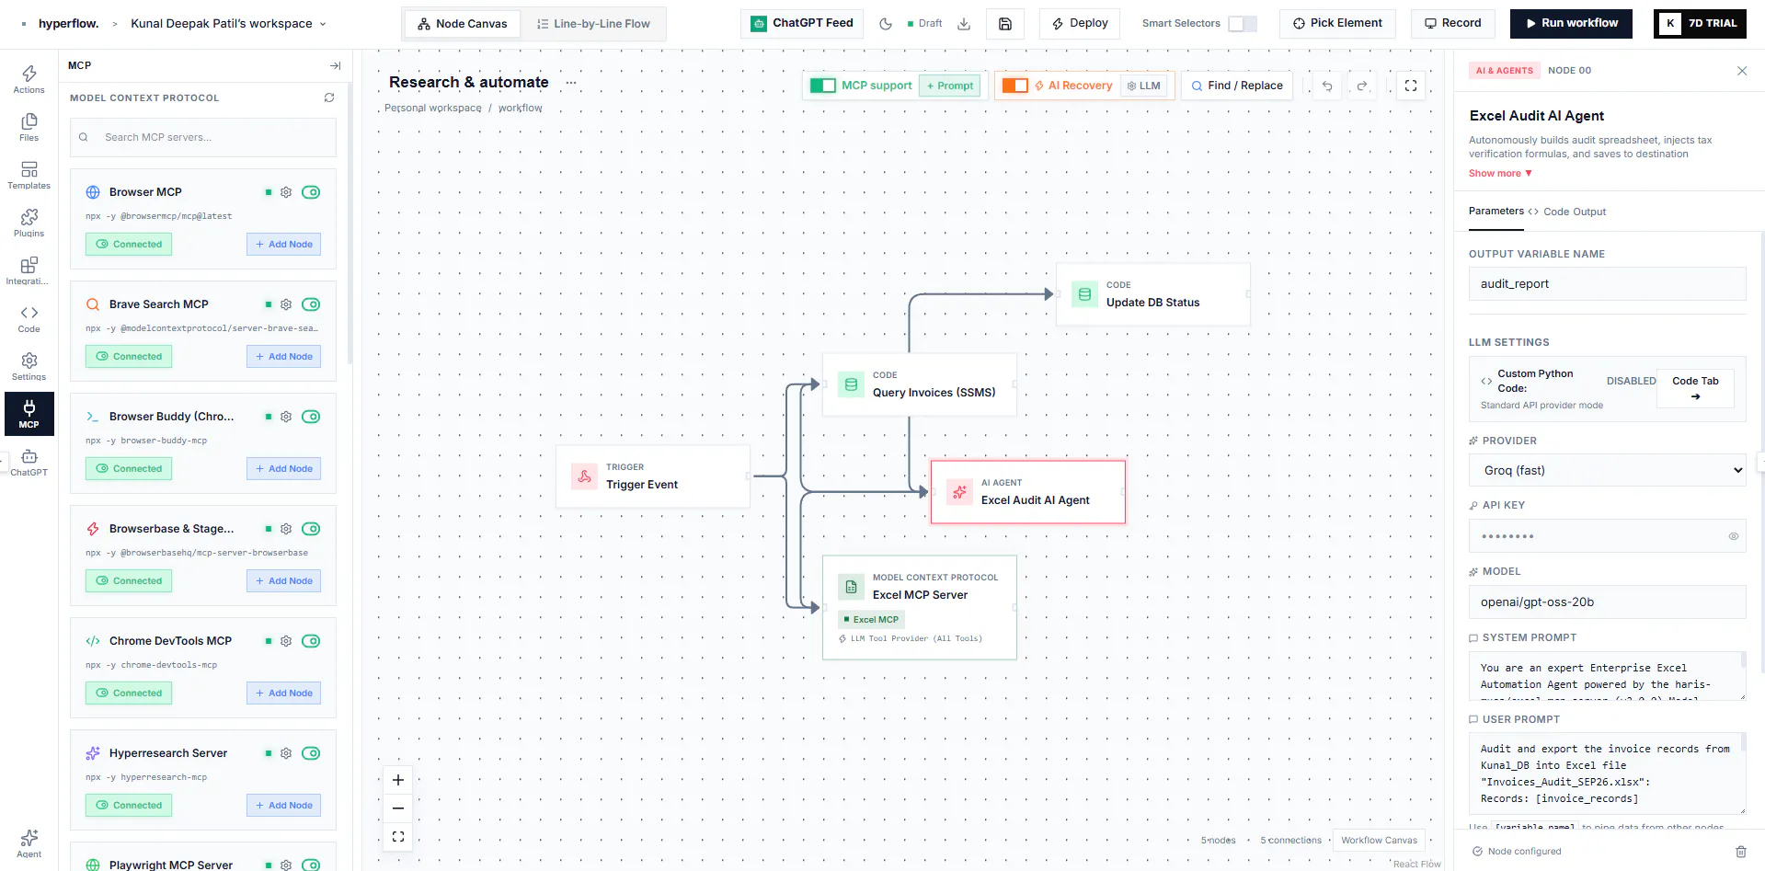
Task: Delete the node with trash icon
Action: 1740,852
